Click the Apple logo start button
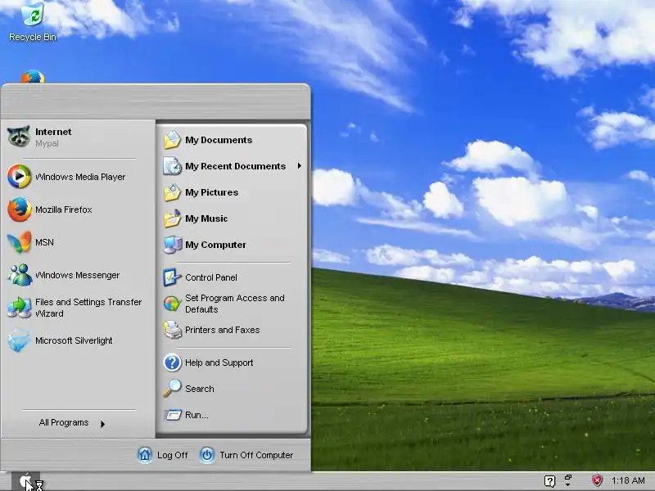655x491 pixels. point(25,480)
